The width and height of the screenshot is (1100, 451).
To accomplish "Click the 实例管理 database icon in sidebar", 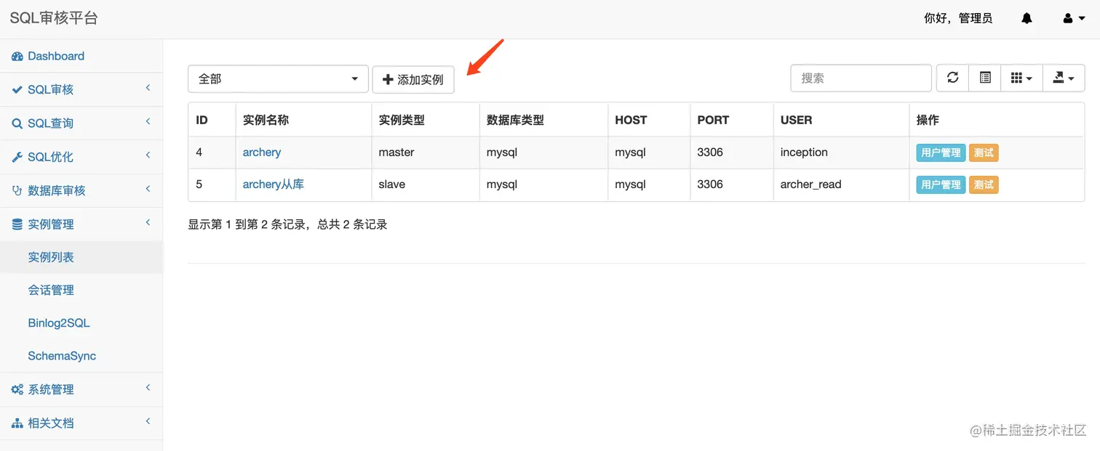I will point(16,224).
